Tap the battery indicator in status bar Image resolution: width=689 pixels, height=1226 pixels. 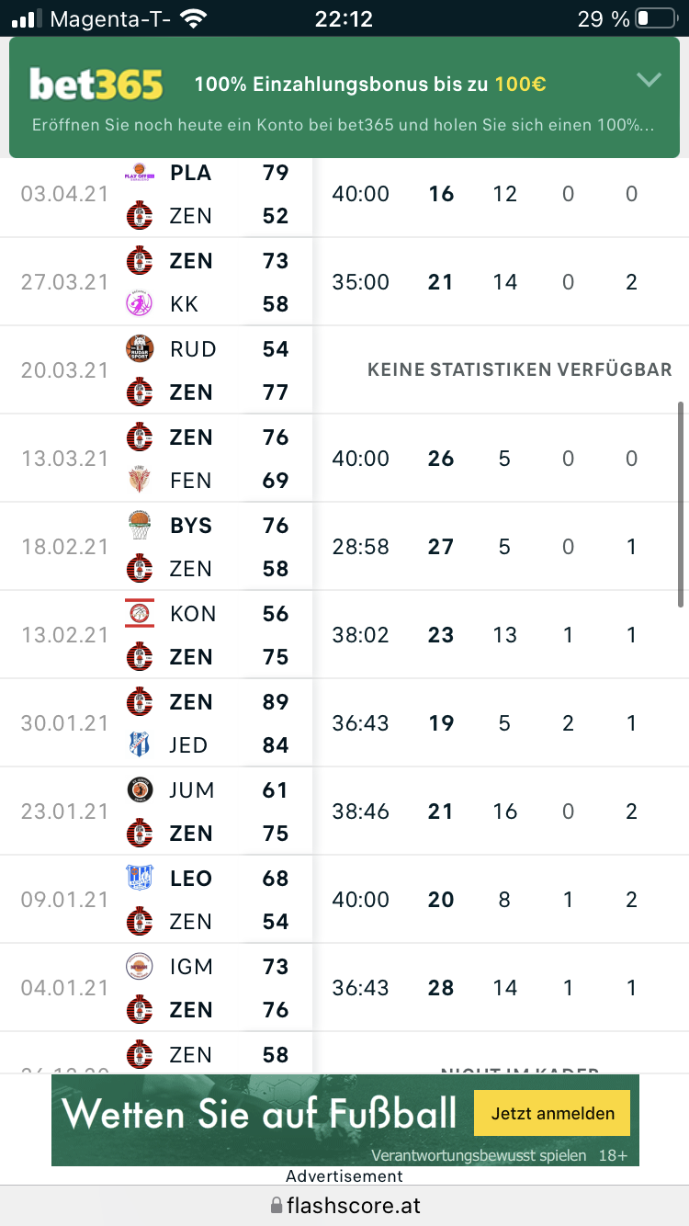(x=655, y=18)
